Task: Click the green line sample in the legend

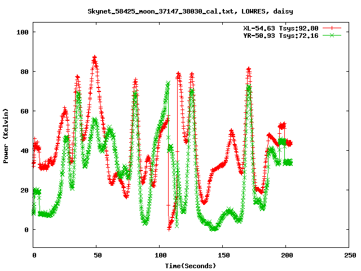Action: [x=332, y=35]
